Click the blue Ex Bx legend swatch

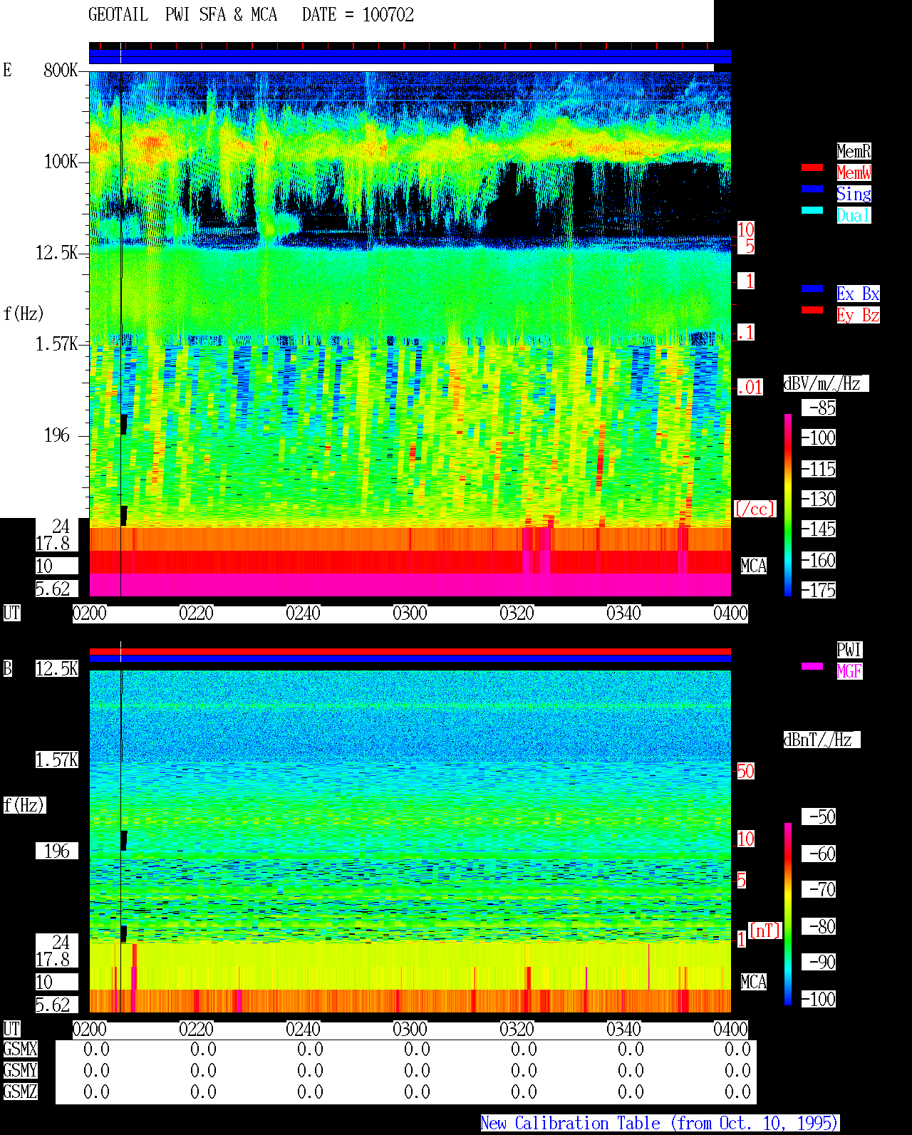pyautogui.click(x=812, y=289)
